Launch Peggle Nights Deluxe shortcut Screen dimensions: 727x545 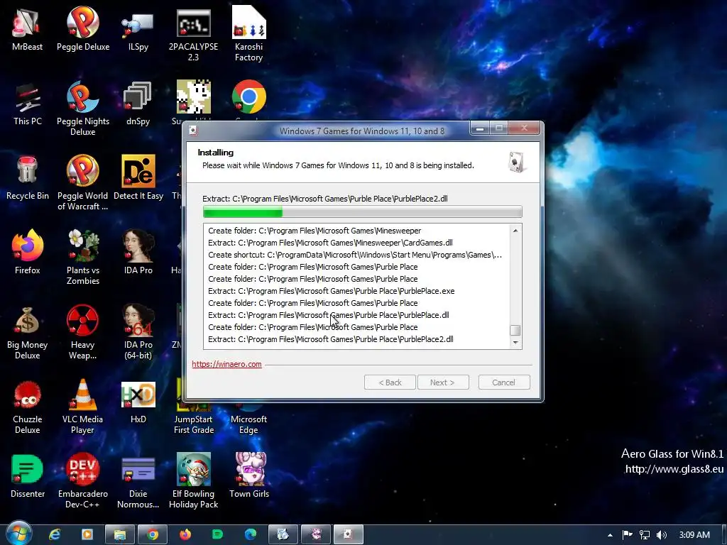(x=83, y=108)
